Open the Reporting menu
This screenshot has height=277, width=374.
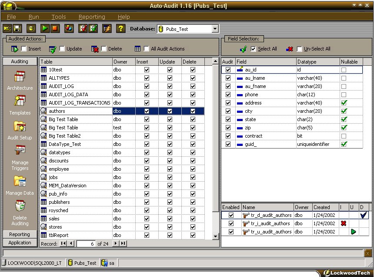92,17
